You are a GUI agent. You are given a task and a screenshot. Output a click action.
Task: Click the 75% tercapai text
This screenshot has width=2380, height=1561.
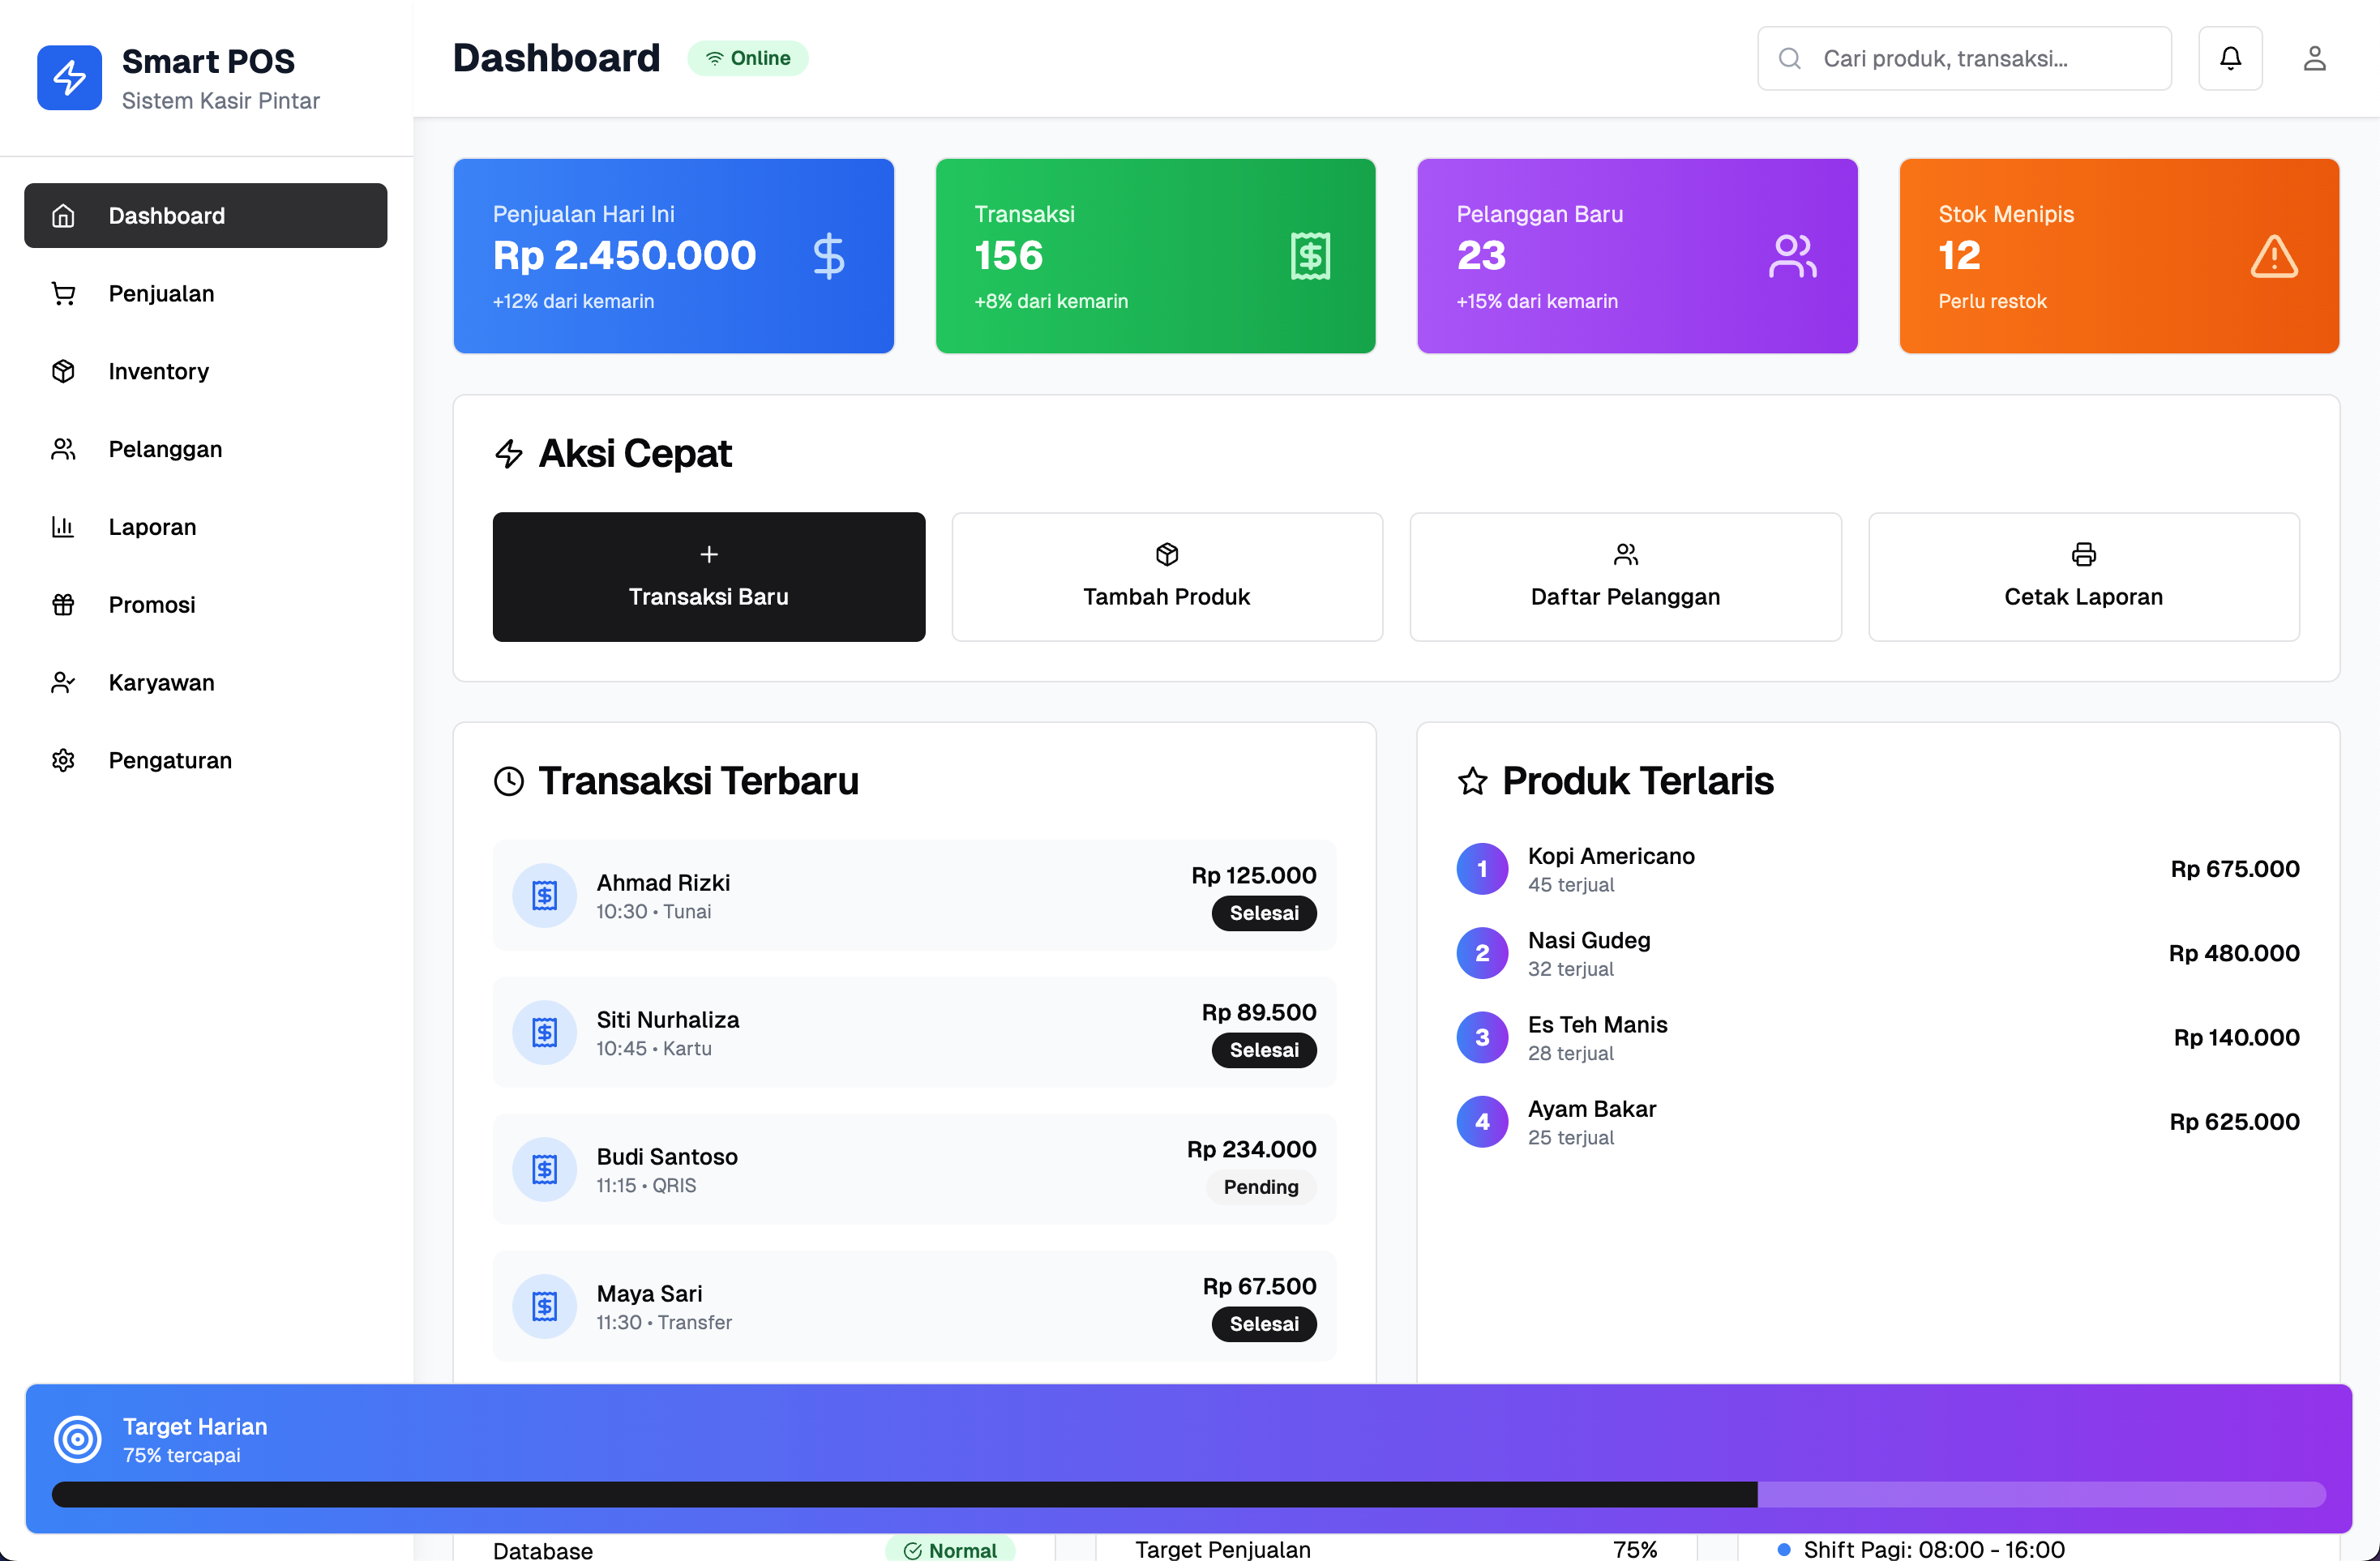point(182,1456)
